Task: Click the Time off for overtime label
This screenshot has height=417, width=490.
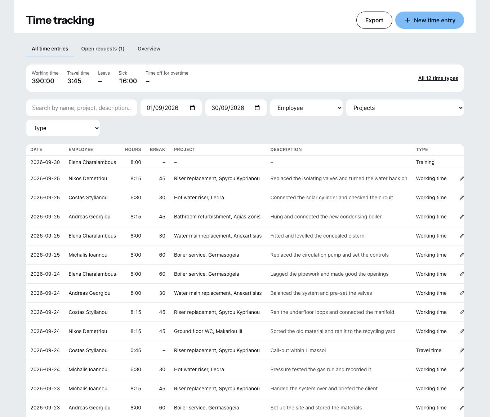Action: tap(167, 73)
